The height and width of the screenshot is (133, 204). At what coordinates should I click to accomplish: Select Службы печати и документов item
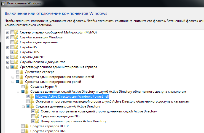[42, 62]
